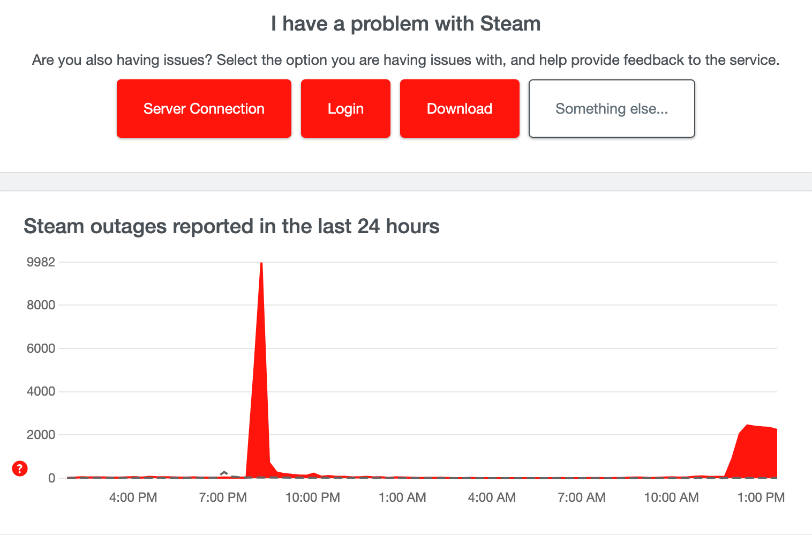Open the red question mark help icon
812x535 pixels.
point(19,468)
